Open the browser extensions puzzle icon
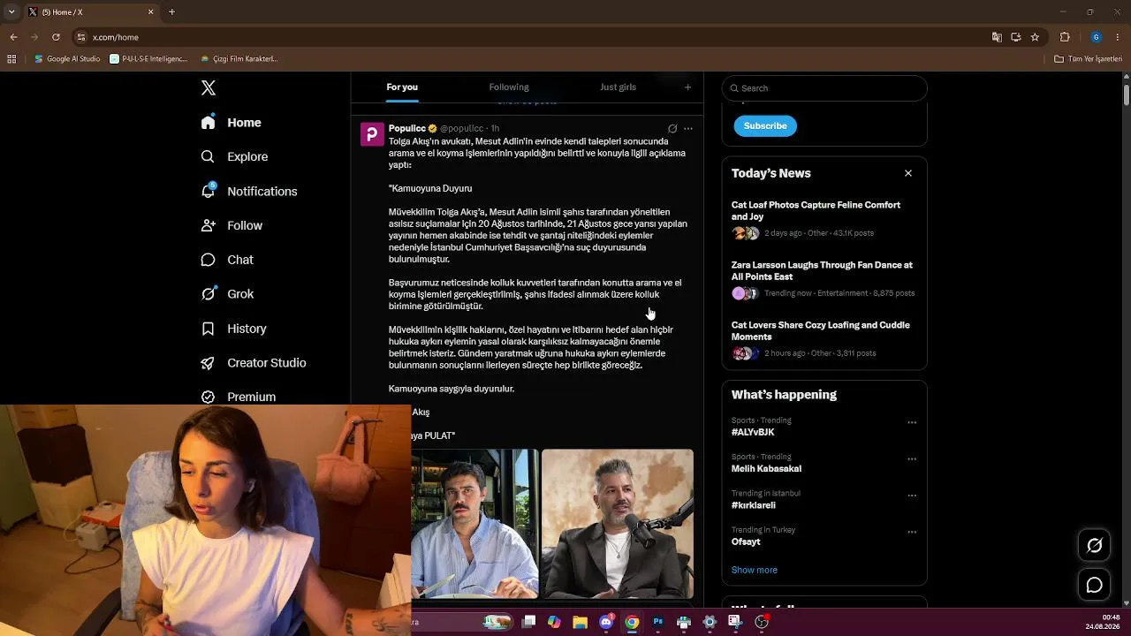This screenshot has height=636, width=1131. click(1065, 37)
